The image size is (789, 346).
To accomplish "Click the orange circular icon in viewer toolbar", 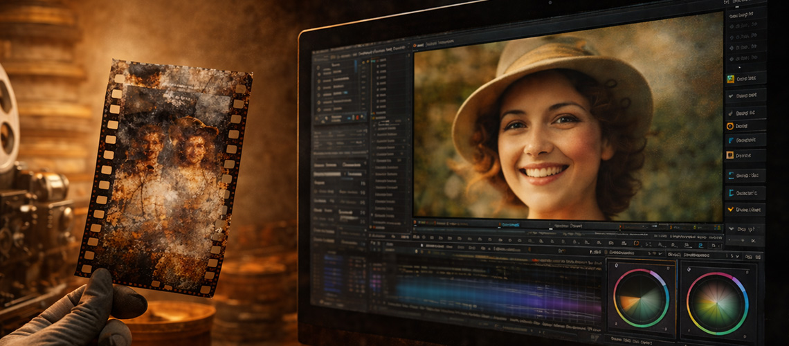I will 637,244.
